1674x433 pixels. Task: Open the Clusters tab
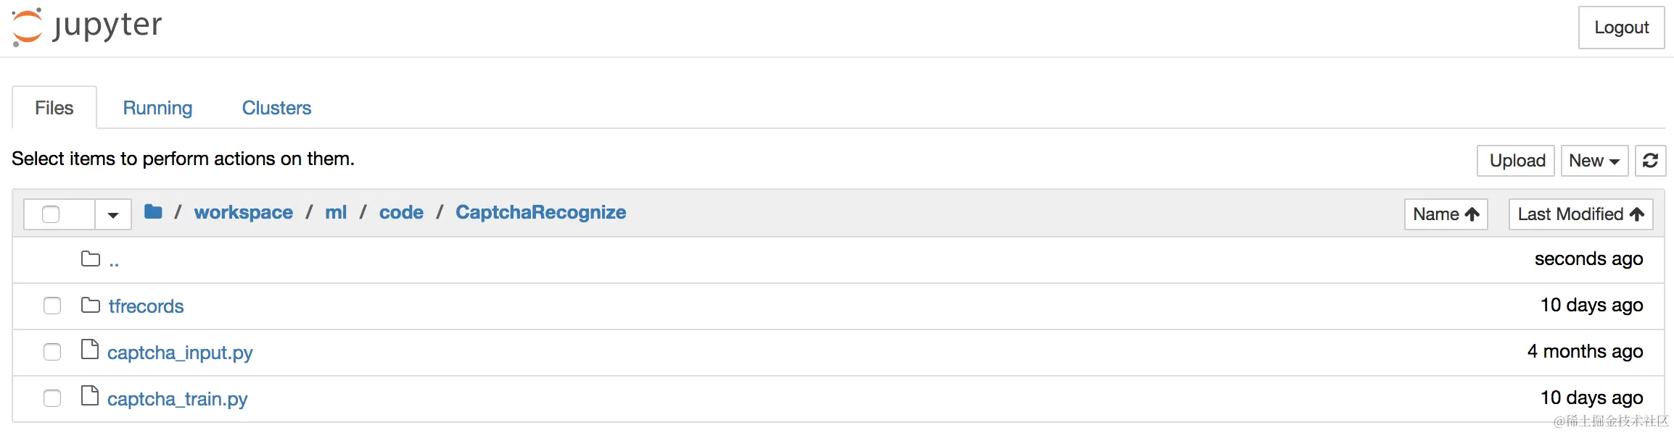tap(276, 108)
